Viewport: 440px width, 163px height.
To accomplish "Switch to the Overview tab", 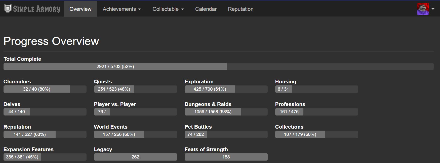I will click(x=81, y=9).
